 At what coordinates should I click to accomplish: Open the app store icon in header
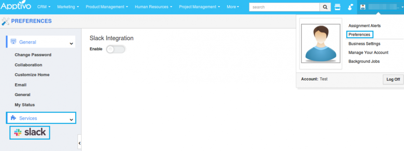337,7
